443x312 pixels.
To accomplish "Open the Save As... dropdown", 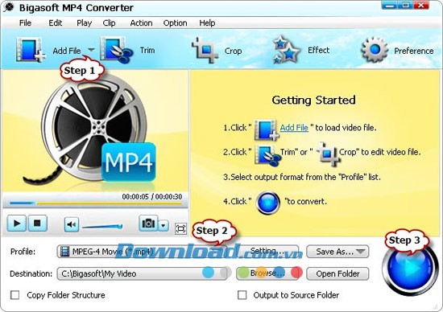I will [x=337, y=252].
